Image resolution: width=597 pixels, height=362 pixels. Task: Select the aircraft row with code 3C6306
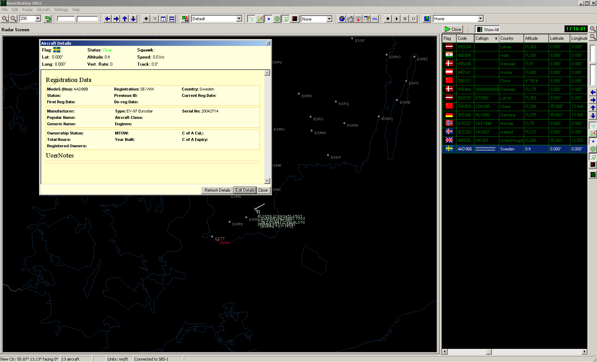[515, 115]
